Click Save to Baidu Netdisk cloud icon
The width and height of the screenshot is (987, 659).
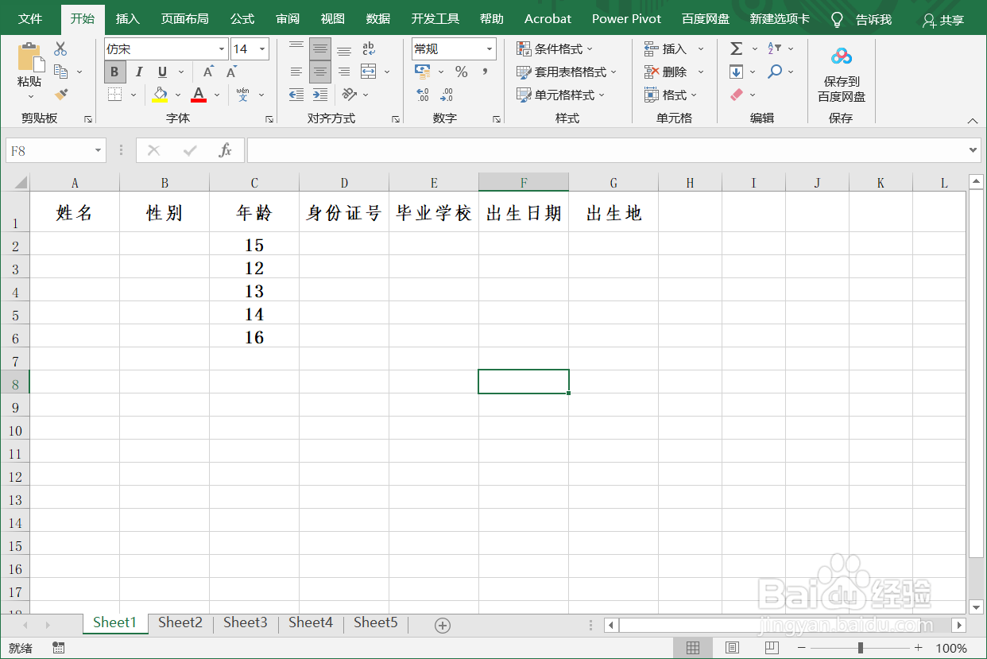click(842, 56)
